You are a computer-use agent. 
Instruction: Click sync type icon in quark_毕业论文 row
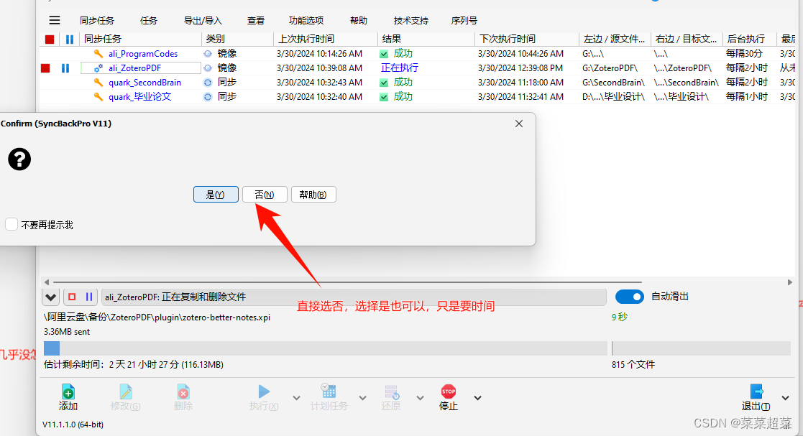(208, 97)
